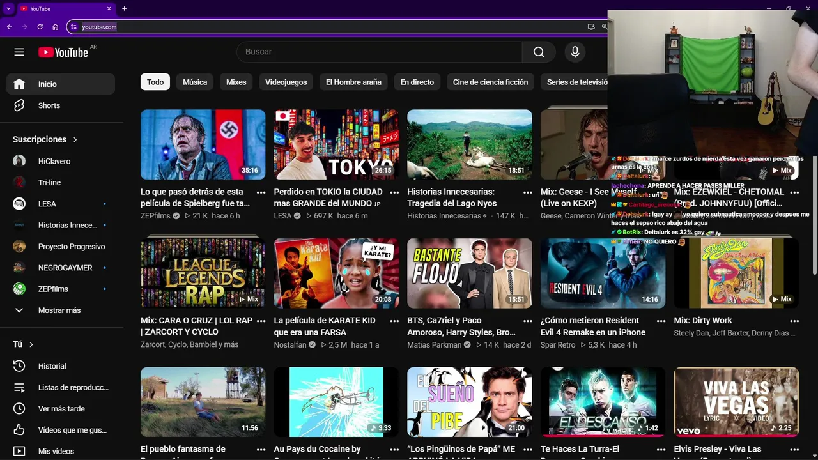Expand the Suscripciones section
Image resolution: width=818 pixels, height=460 pixels.
(x=45, y=139)
